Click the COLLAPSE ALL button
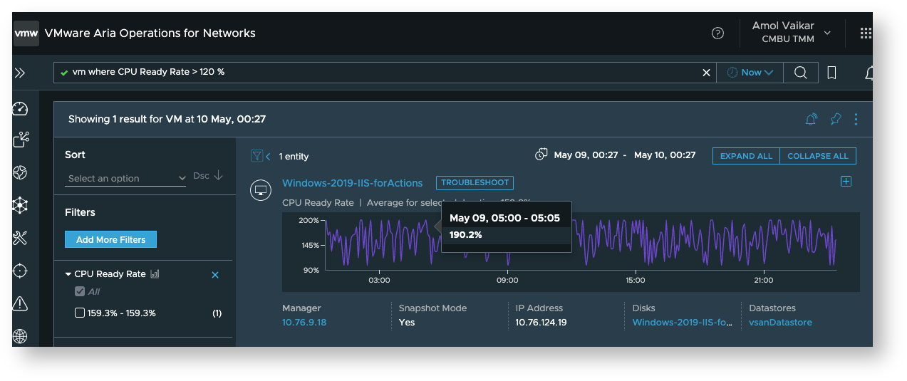Screen dimensions: 907x381 [x=818, y=156]
